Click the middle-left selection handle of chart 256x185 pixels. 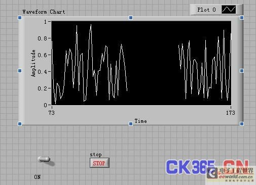[20, 71]
